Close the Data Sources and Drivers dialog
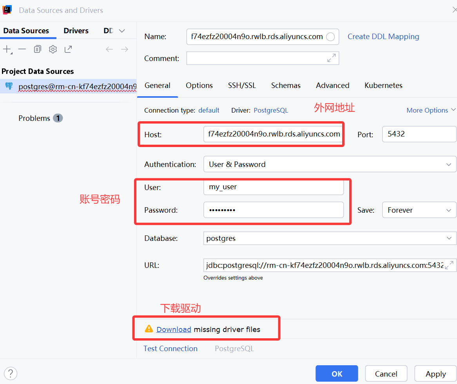The height and width of the screenshot is (384, 457). [454, 10]
